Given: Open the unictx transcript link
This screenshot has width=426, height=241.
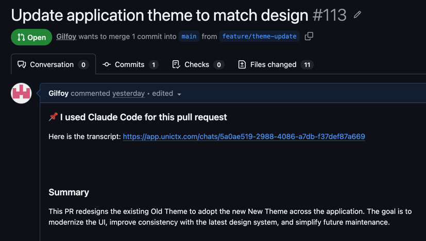Looking at the screenshot, I should 244,136.
